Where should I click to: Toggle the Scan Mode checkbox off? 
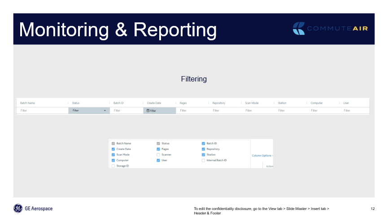(x=113, y=154)
